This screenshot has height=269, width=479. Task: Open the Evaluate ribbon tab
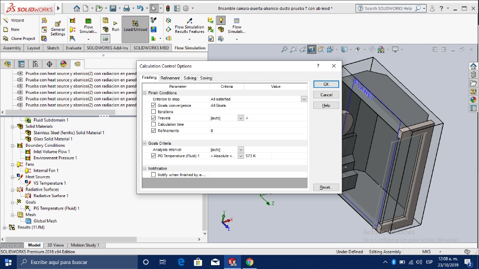pos(74,48)
